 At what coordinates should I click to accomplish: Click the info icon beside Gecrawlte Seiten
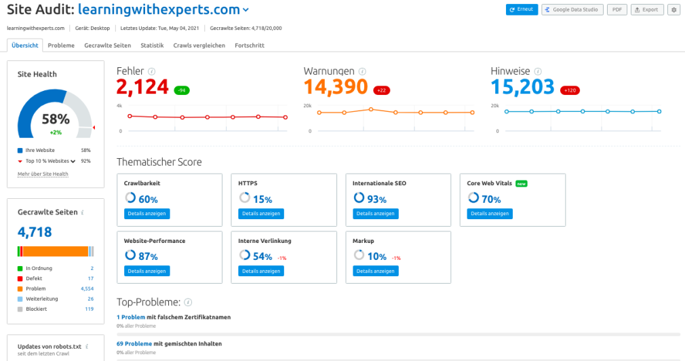click(83, 212)
